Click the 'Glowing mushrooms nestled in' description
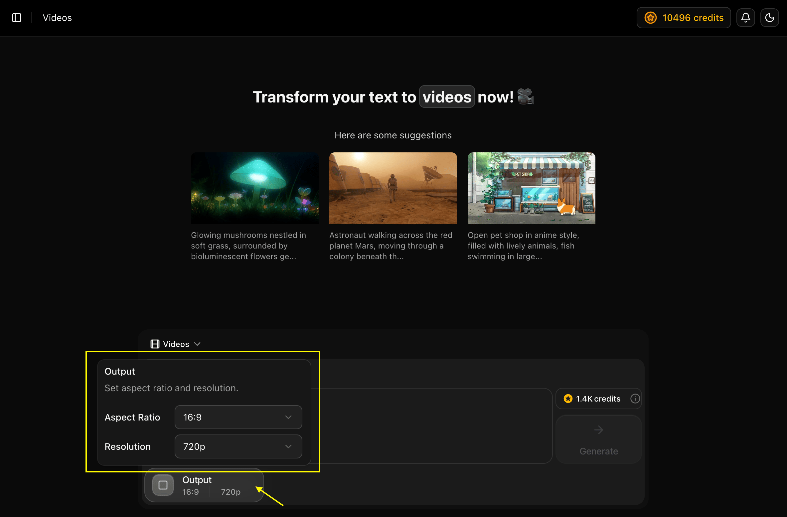 click(248, 246)
